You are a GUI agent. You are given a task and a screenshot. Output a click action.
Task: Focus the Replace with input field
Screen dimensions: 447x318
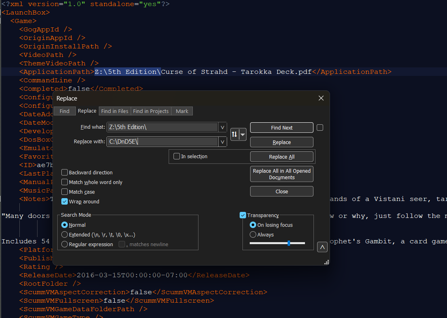pos(163,142)
